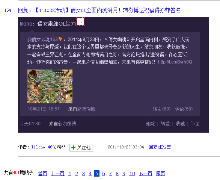Jump to 尾页 last page
Image resolution: width=220 pixels, height=180 pixels.
pos(161,174)
